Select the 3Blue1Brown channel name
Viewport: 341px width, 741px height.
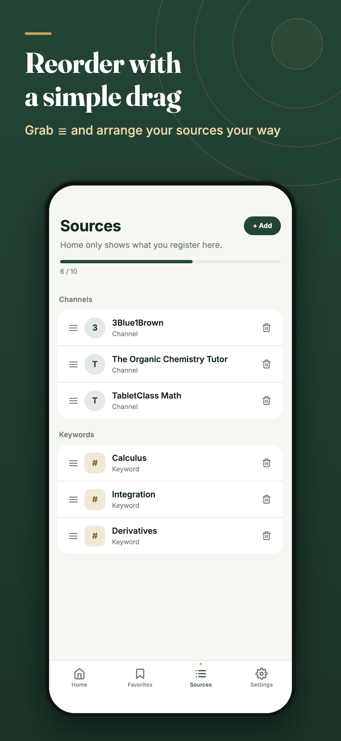(138, 323)
